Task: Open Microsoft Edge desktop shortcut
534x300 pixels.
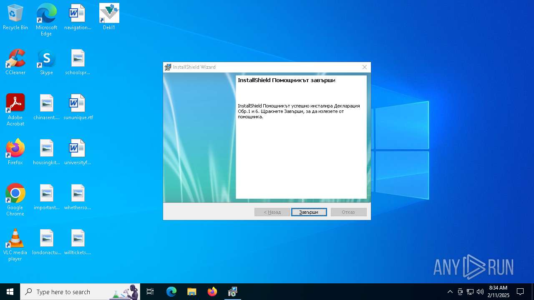Action: point(46,20)
